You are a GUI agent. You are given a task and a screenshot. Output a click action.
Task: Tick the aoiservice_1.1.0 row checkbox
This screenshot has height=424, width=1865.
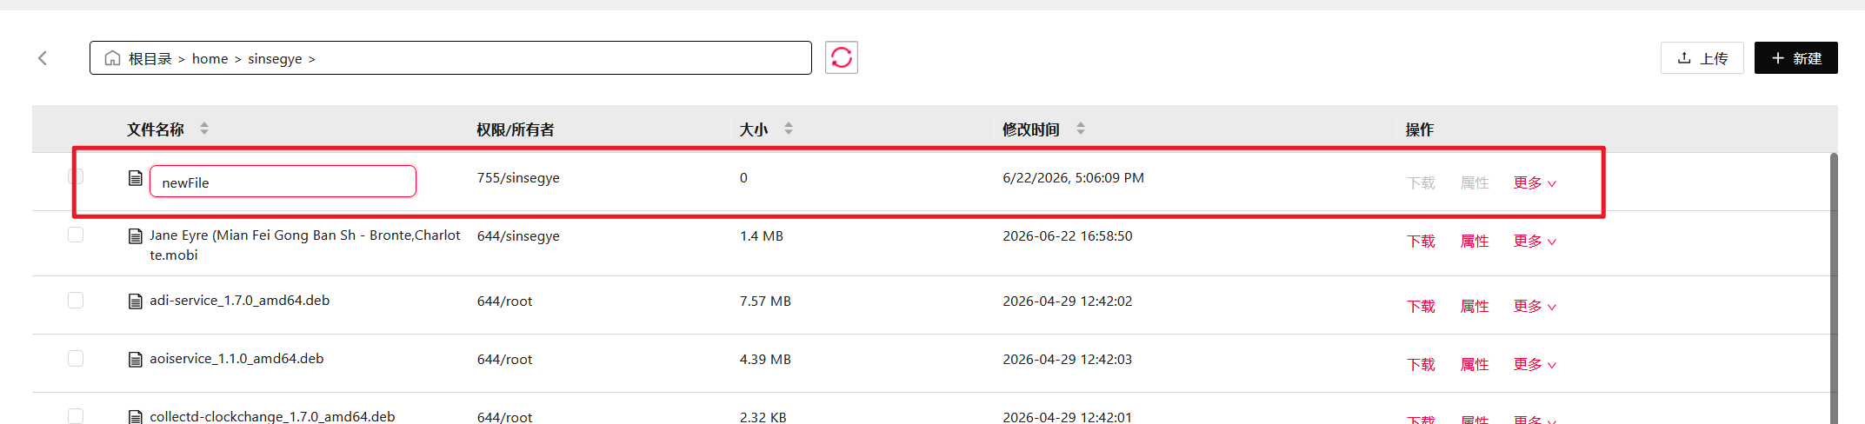click(76, 358)
